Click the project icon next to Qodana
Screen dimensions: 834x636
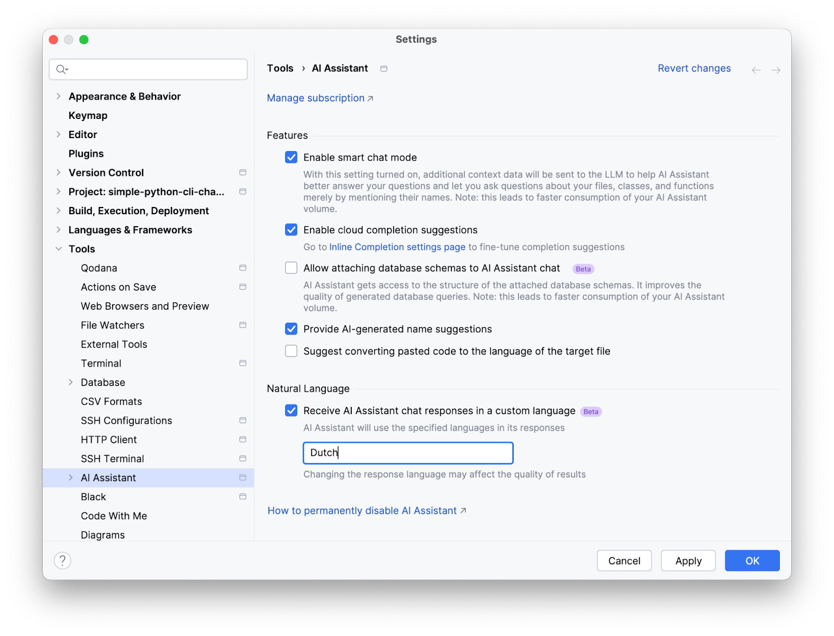[x=242, y=268]
